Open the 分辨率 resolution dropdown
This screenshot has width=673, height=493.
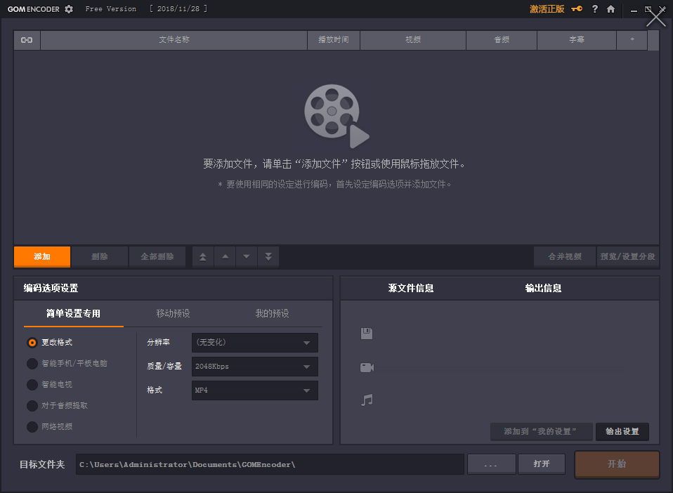tap(254, 343)
